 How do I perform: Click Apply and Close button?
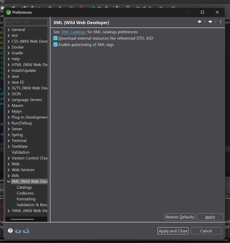pos(173,231)
